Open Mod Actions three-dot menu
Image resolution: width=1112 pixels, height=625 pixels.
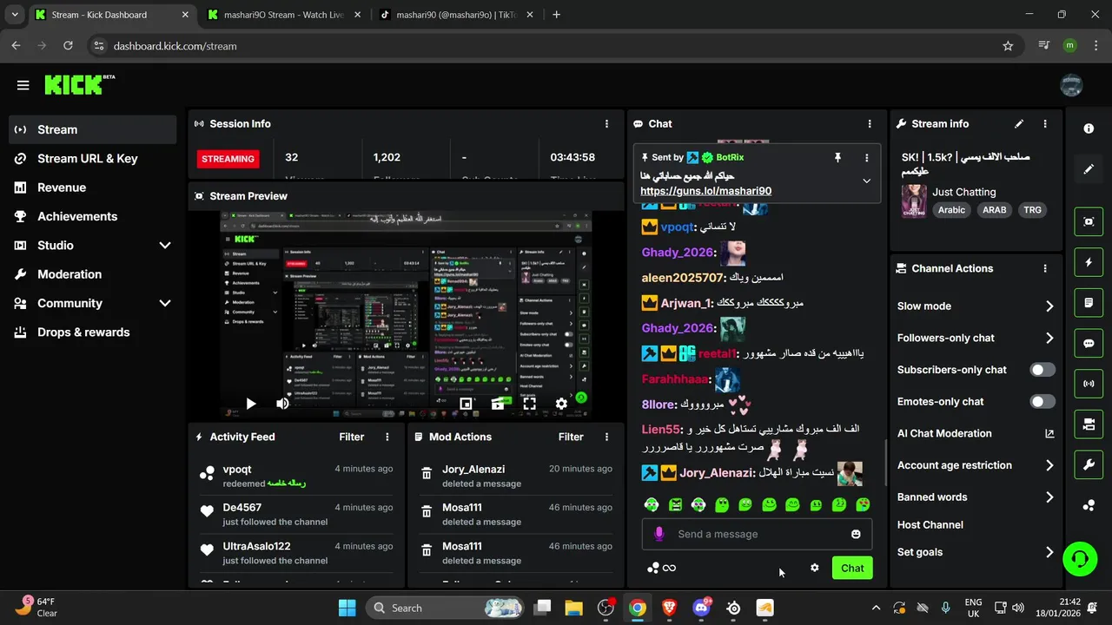click(606, 437)
